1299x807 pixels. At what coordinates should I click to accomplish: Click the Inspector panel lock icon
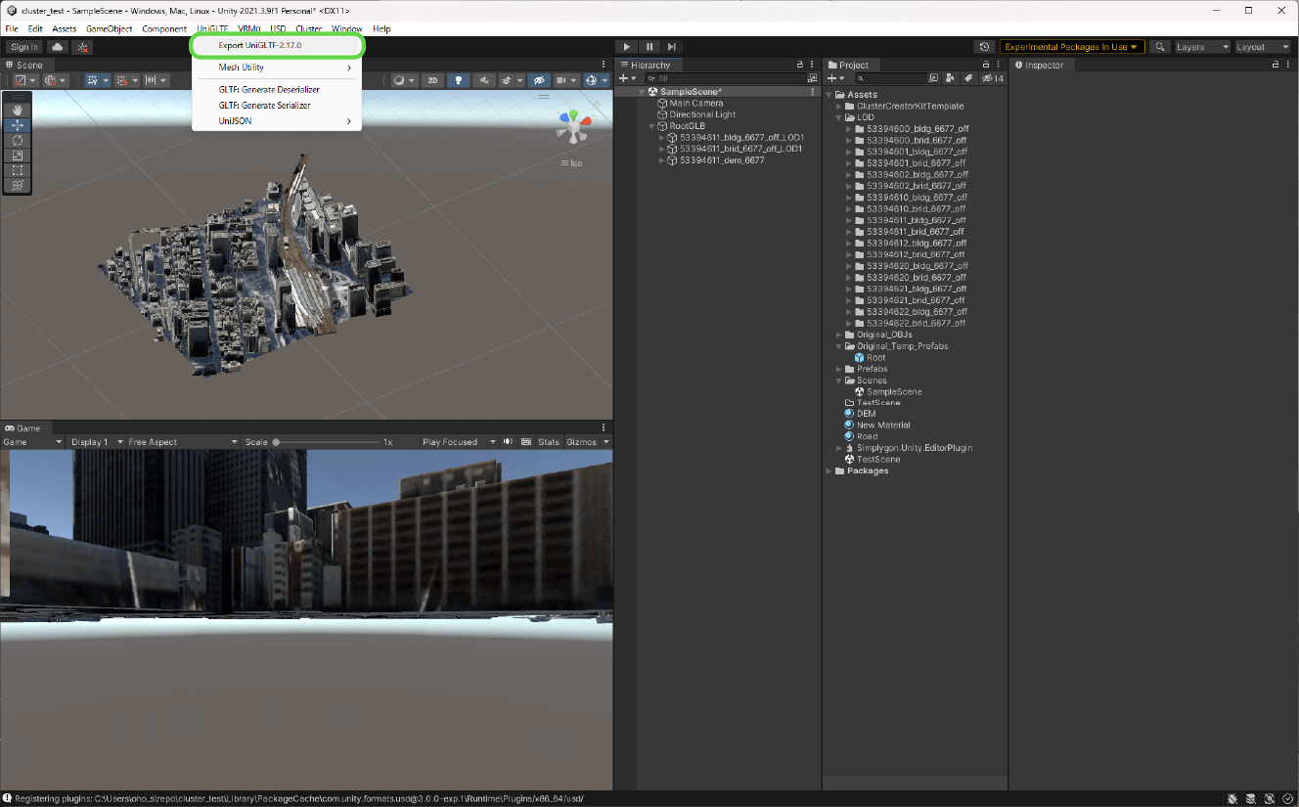(1275, 65)
